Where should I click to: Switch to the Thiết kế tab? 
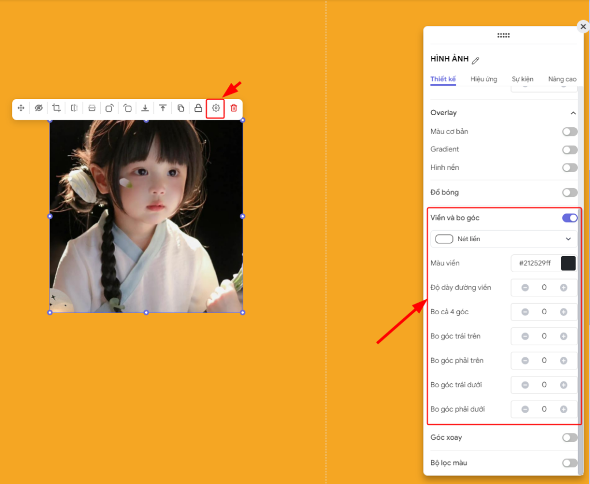click(x=443, y=79)
